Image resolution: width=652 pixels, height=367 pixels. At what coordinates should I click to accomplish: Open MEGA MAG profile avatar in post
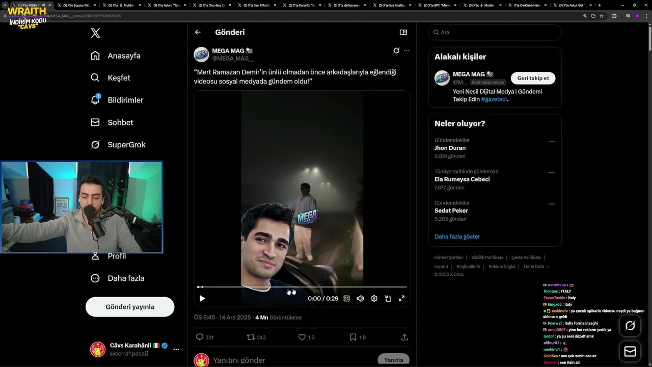click(202, 55)
